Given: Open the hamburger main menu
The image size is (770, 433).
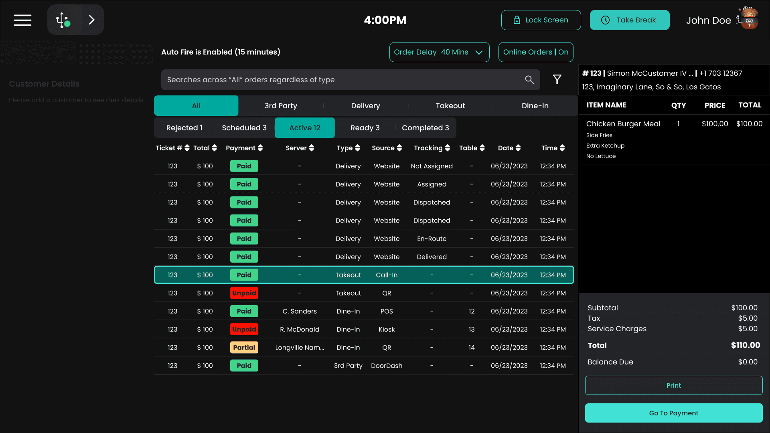Looking at the screenshot, I should click(22, 20).
